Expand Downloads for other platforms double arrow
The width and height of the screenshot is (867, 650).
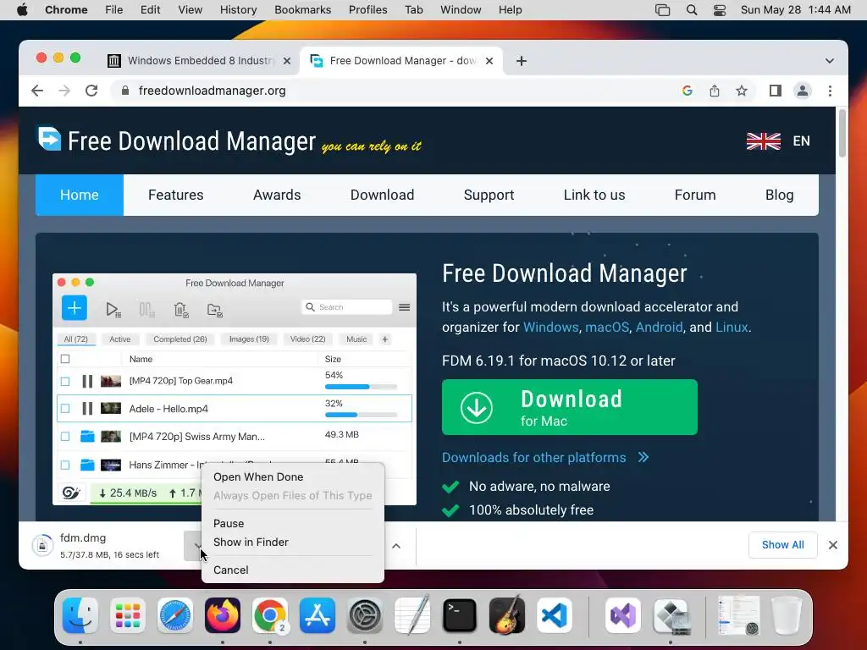click(643, 458)
